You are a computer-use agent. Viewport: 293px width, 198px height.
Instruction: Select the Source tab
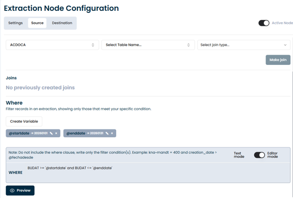37,23
